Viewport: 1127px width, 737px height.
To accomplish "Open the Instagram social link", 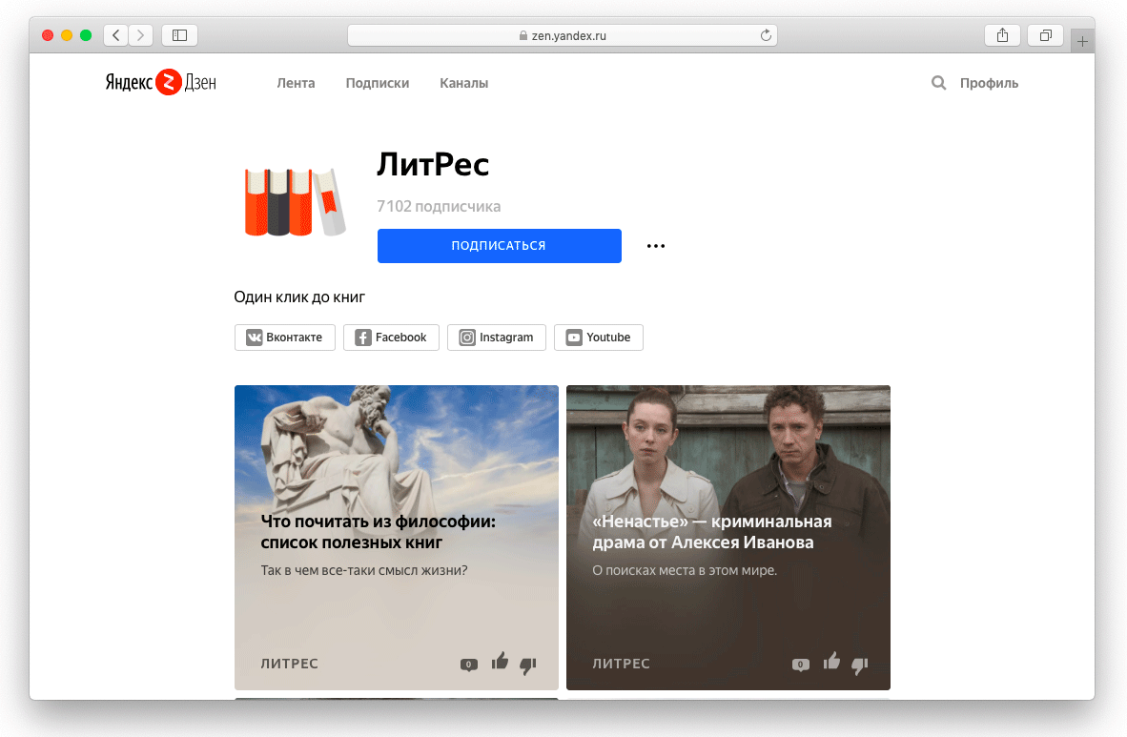I will [497, 338].
